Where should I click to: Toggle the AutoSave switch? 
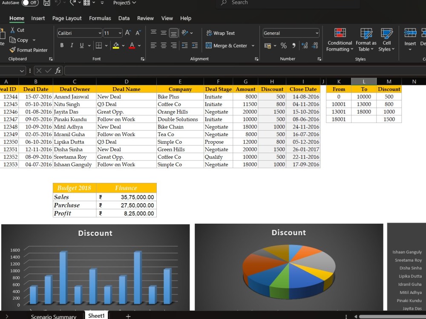point(30,3)
